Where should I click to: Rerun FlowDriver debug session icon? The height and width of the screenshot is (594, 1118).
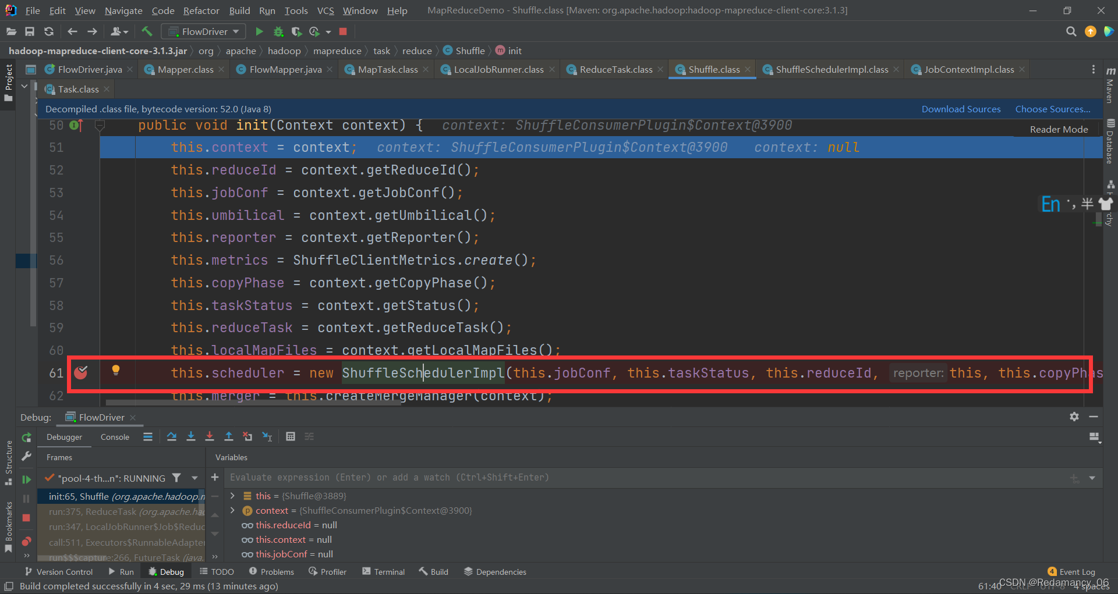pos(26,438)
